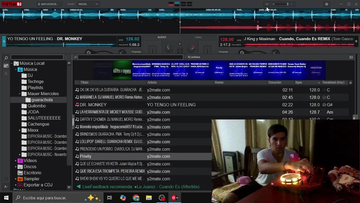Select the DR. MONKEY track row

click(211, 105)
